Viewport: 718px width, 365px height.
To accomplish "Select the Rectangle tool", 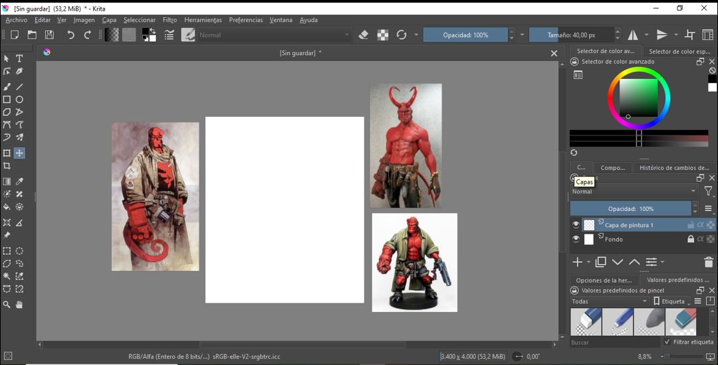I will tap(7, 100).
